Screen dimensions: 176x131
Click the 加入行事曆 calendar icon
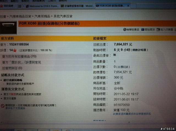click(x=158, y=30)
